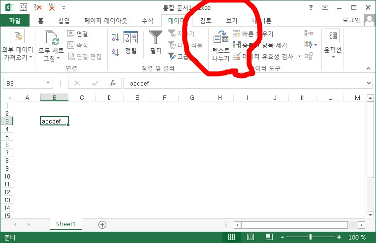Click sheet navigation right arrow

(x=29, y=225)
